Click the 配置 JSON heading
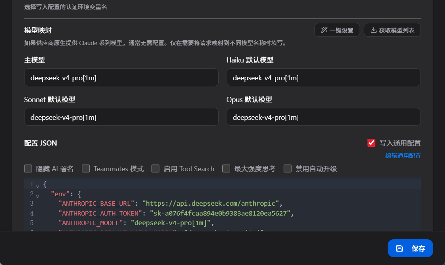The image size is (445, 265). (41, 143)
